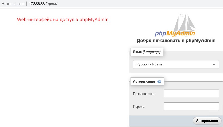Click the italic (Language) text in legend
Viewport: 223px width, 127px height.
point(152,52)
